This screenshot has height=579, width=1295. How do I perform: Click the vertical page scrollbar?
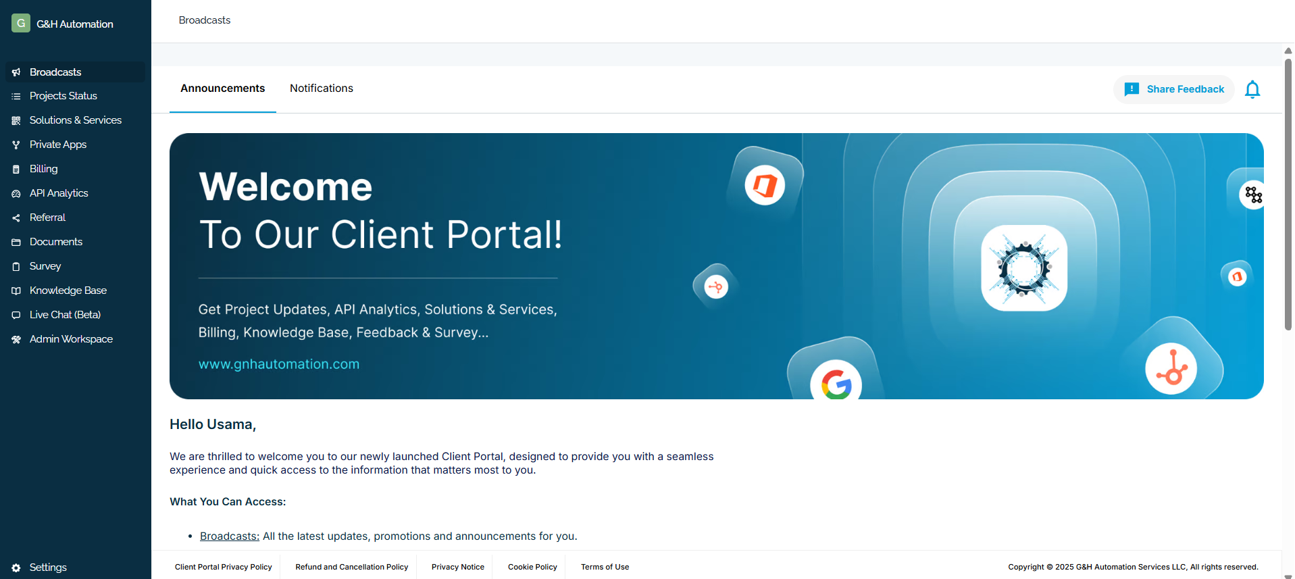point(1288,195)
